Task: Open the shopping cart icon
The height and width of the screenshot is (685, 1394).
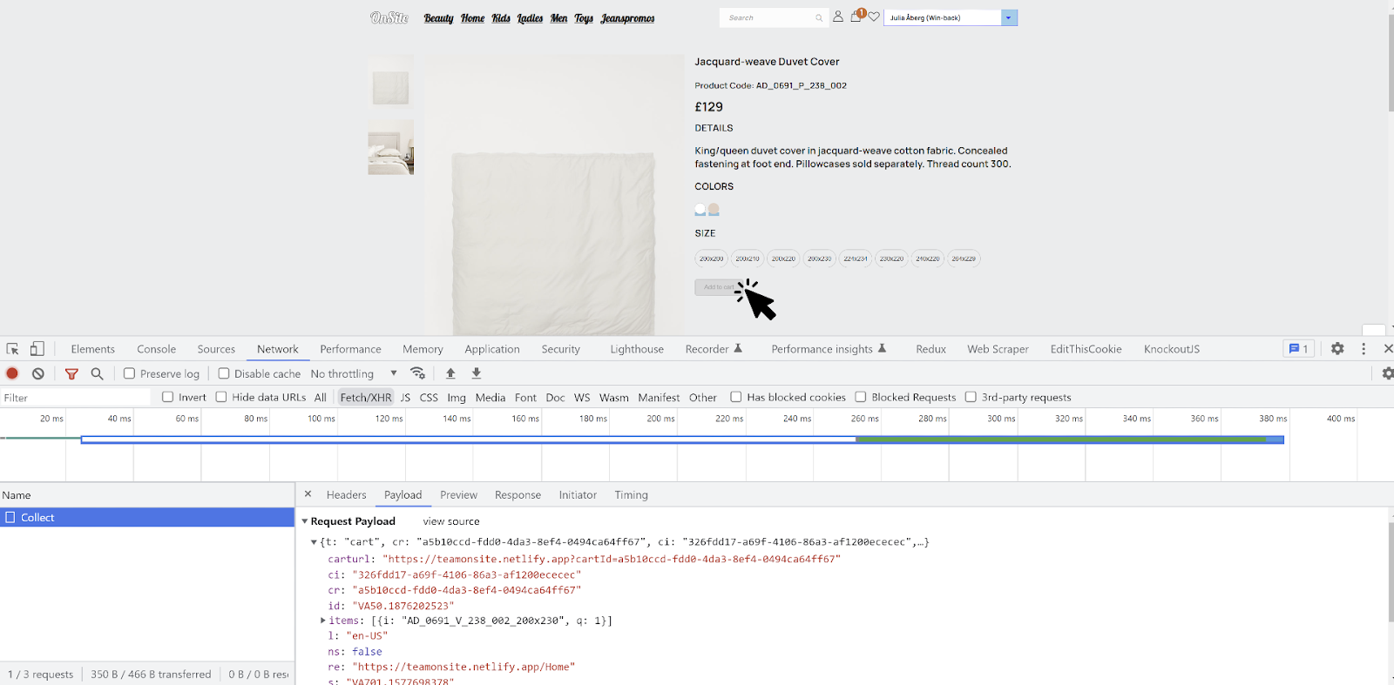Action: (856, 17)
